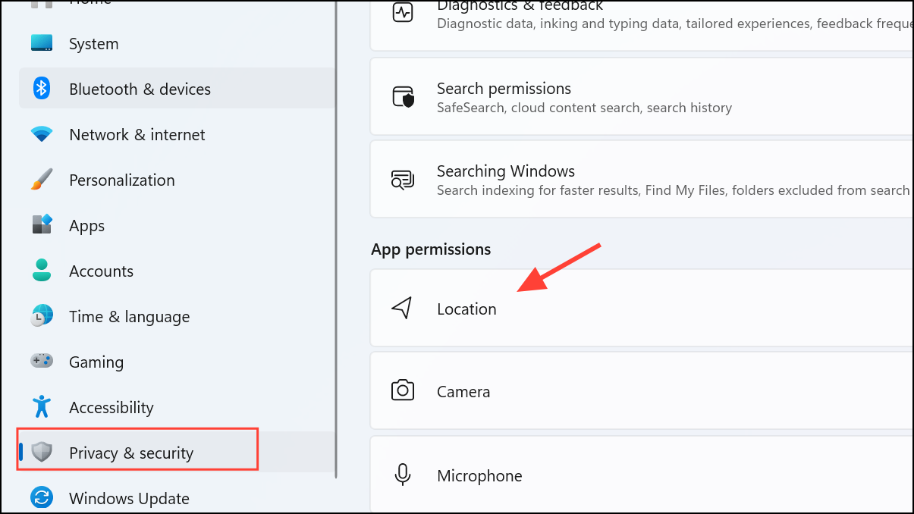Click the sidebar vertical scrollbar
Viewport: 914px width, 514px height.
pos(335,239)
